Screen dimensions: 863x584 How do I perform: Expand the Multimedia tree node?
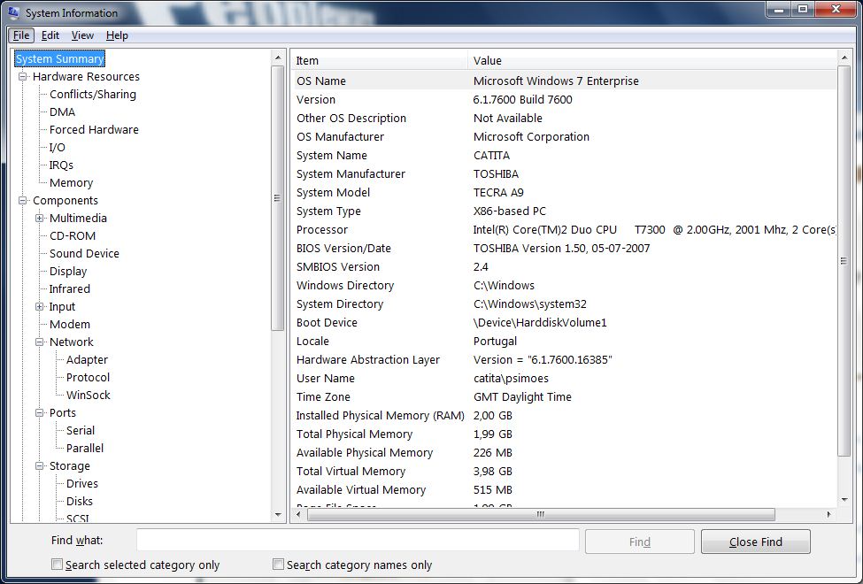point(40,218)
